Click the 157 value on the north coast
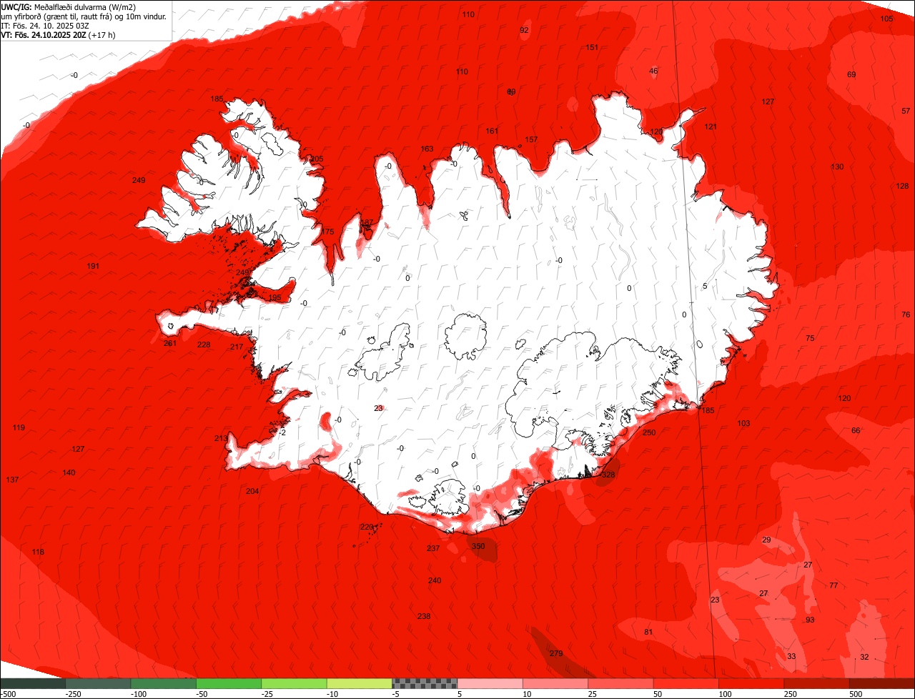This screenshot has width=915, height=699. point(531,139)
